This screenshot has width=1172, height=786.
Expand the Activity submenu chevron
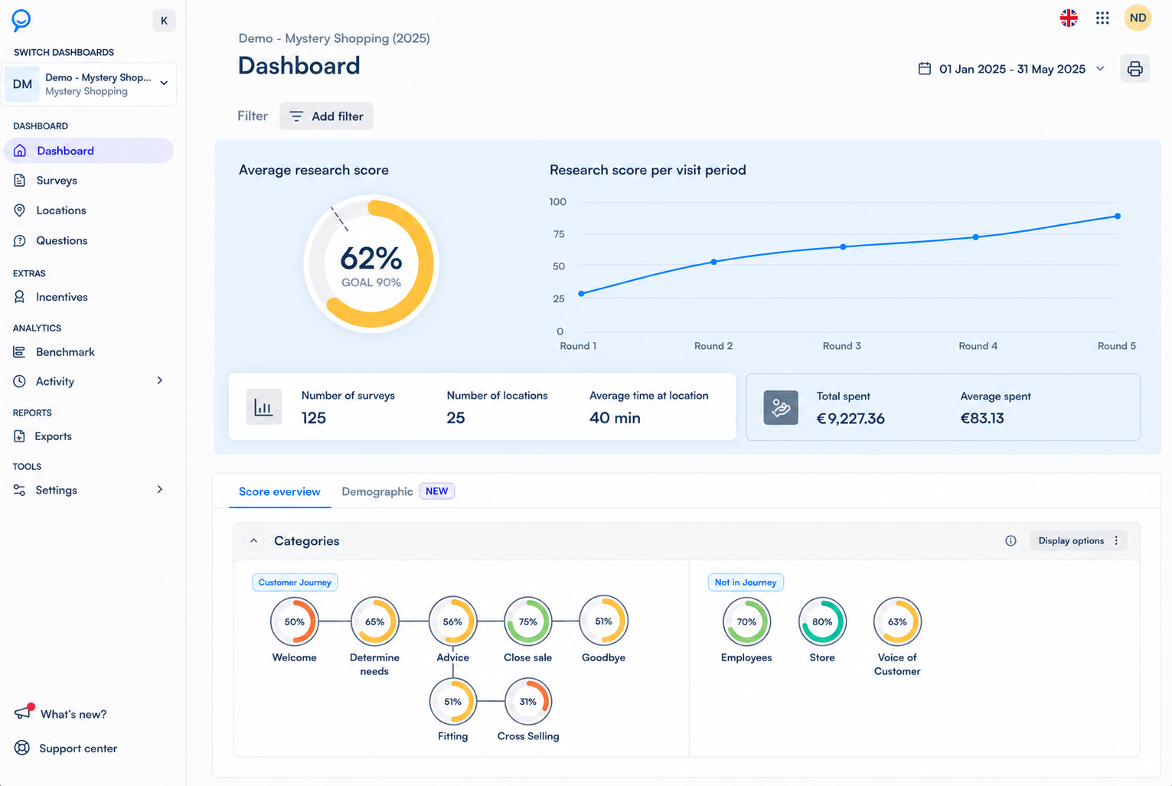pos(160,380)
